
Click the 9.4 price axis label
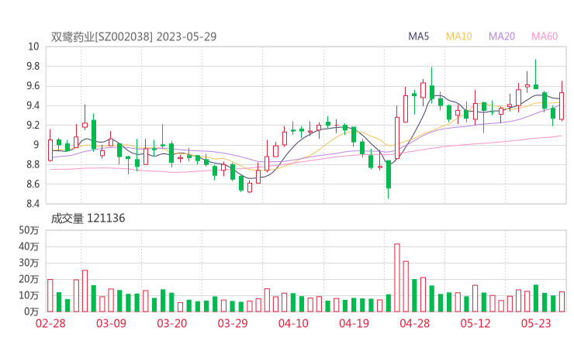tap(33, 105)
